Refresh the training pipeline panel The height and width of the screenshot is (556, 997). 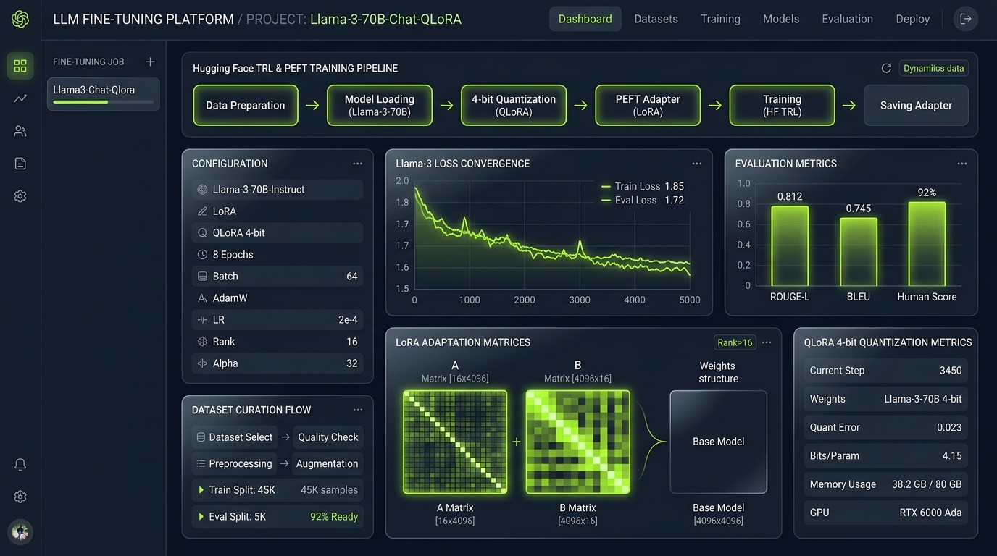tap(885, 68)
